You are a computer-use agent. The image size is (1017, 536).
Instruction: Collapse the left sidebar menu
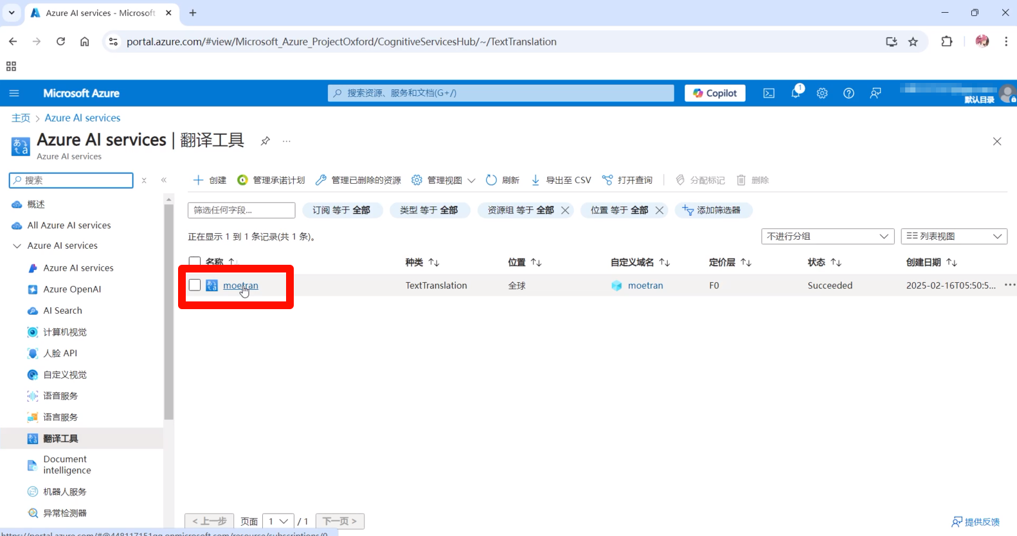[x=164, y=181]
